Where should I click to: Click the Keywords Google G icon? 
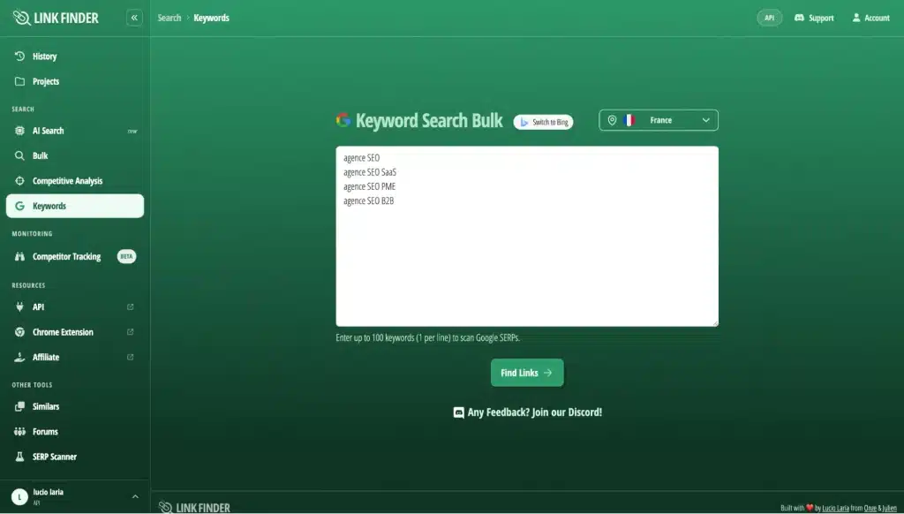pyautogui.click(x=19, y=206)
